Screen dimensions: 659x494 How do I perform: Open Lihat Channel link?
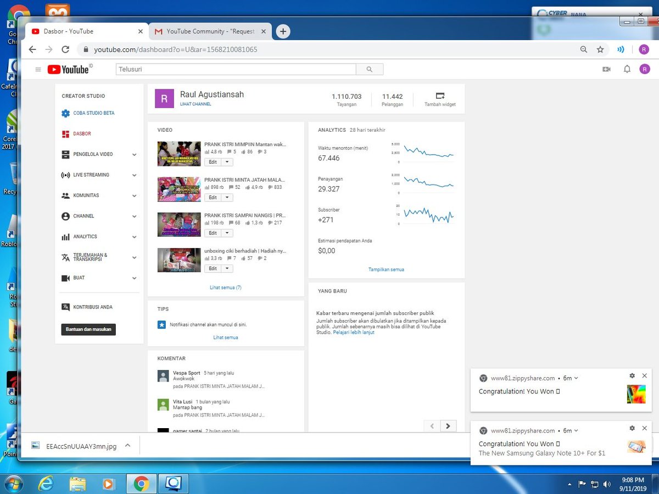(196, 104)
